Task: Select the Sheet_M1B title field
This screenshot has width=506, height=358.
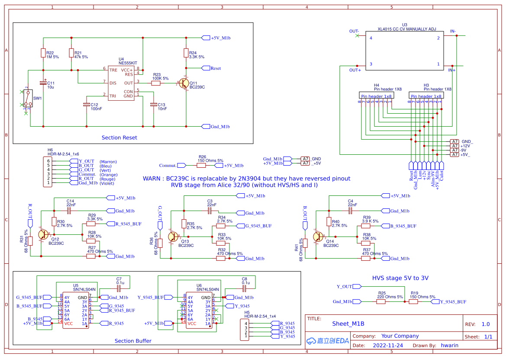Action: tap(348, 323)
